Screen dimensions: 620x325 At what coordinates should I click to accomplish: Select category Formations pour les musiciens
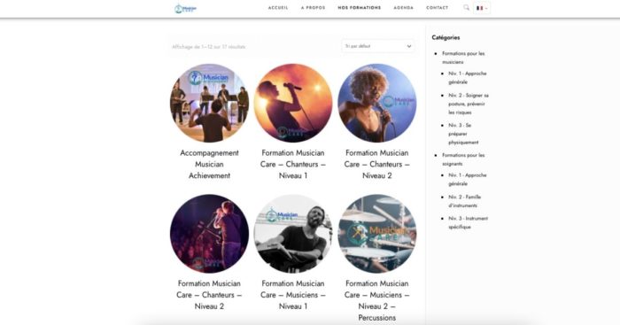463,58
